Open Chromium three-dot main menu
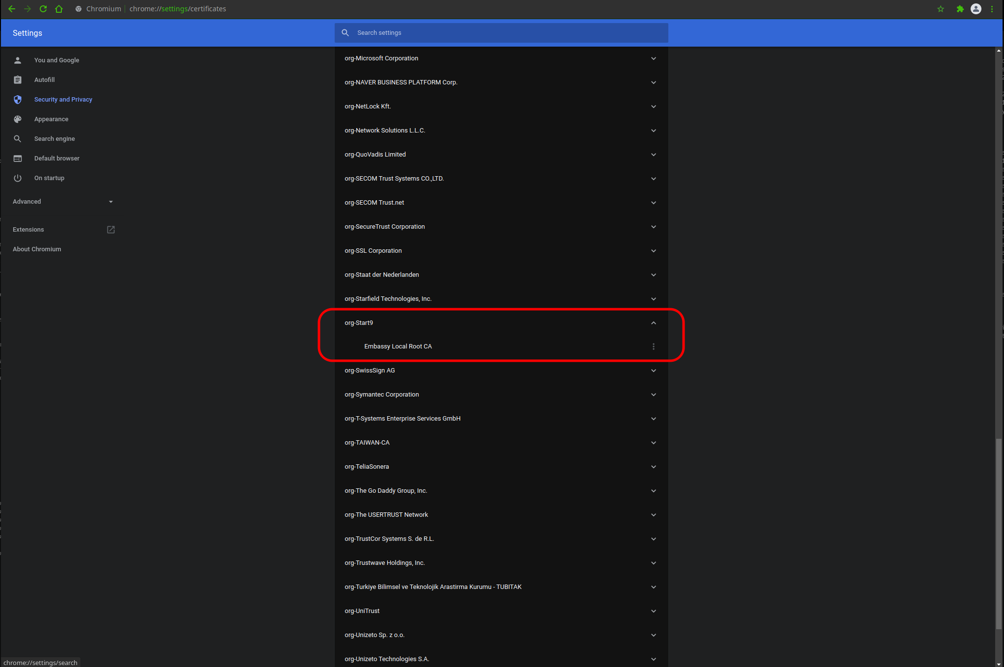Viewport: 1004px width, 667px height. click(992, 9)
